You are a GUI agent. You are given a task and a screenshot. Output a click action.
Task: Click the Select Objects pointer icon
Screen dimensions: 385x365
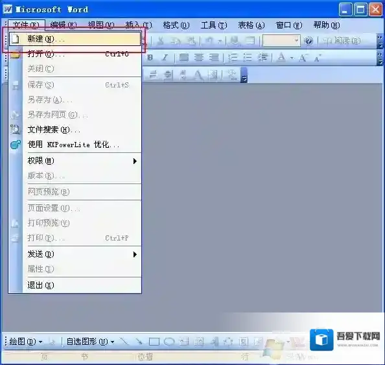tap(52, 342)
